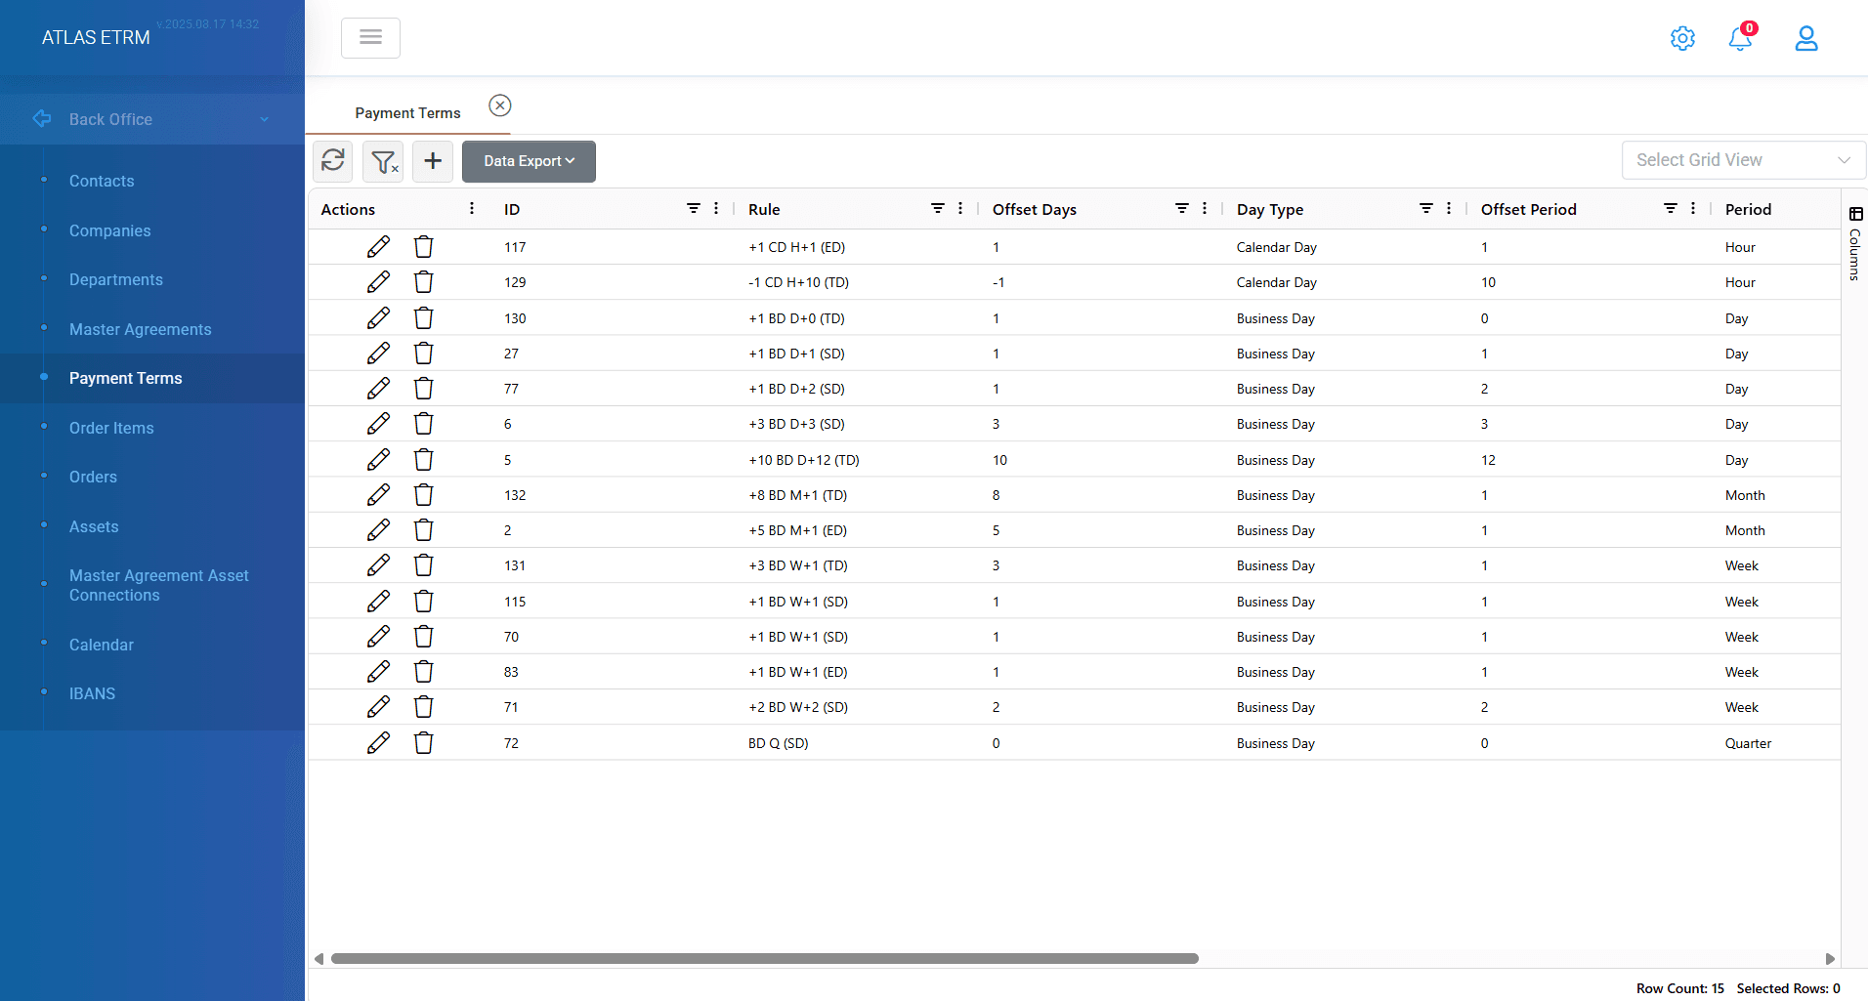Image resolution: width=1868 pixels, height=1001 pixels.
Task: Edit payment term ID 77
Action: pyautogui.click(x=378, y=389)
